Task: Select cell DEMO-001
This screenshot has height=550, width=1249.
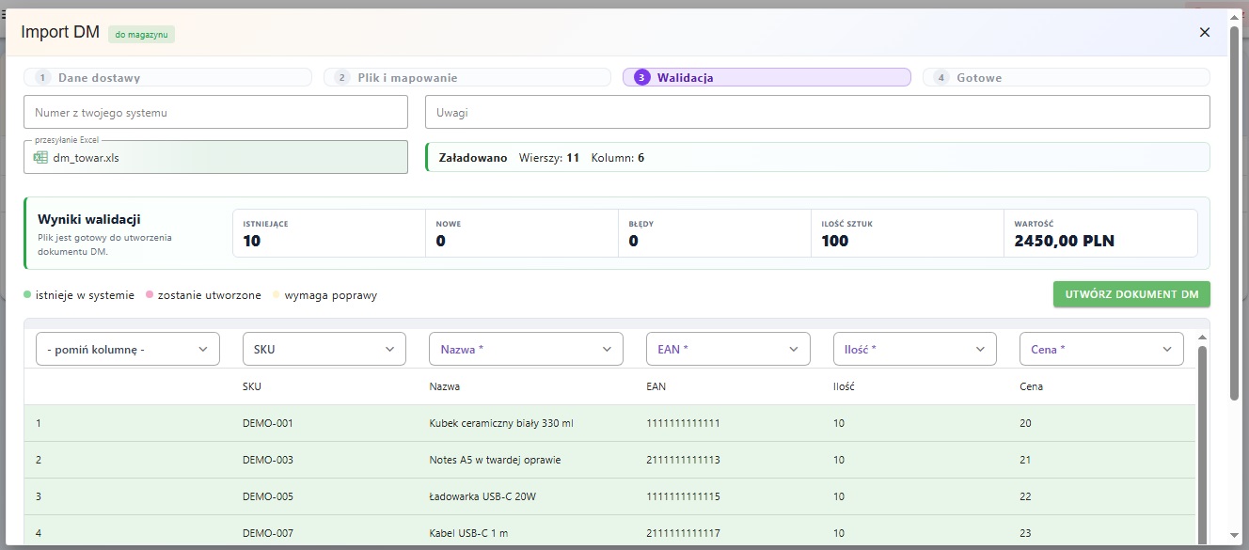Action: [x=268, y=423]
